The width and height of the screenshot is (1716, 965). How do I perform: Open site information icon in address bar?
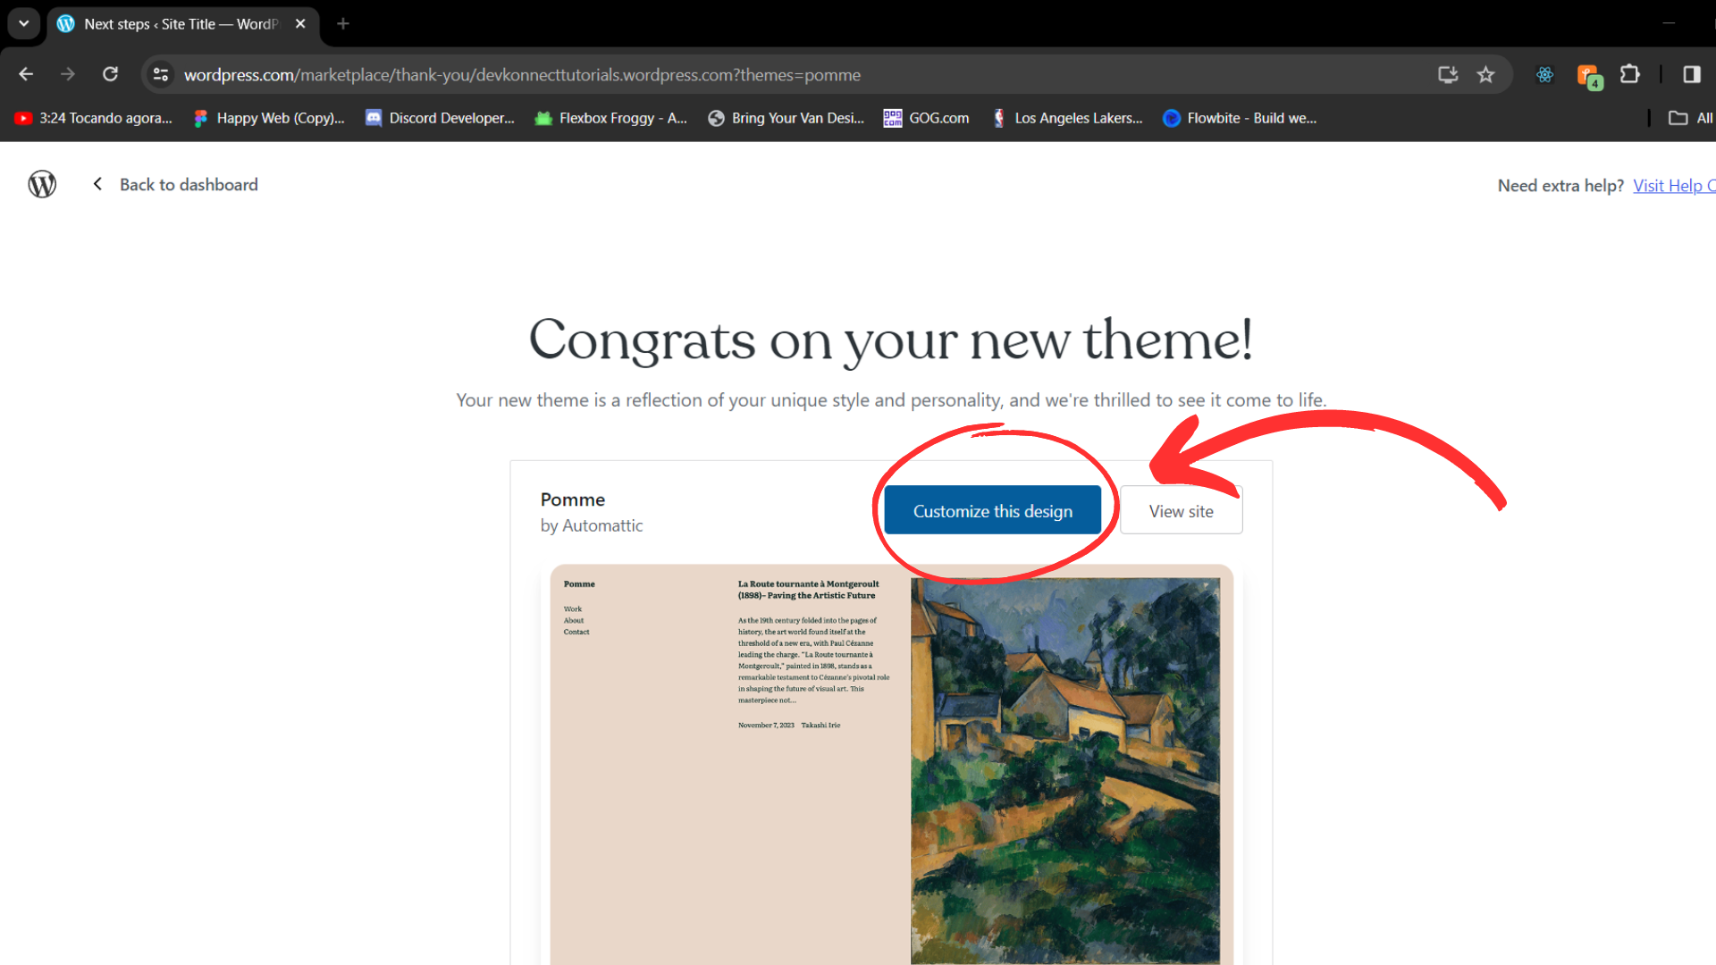pos(161,74)
